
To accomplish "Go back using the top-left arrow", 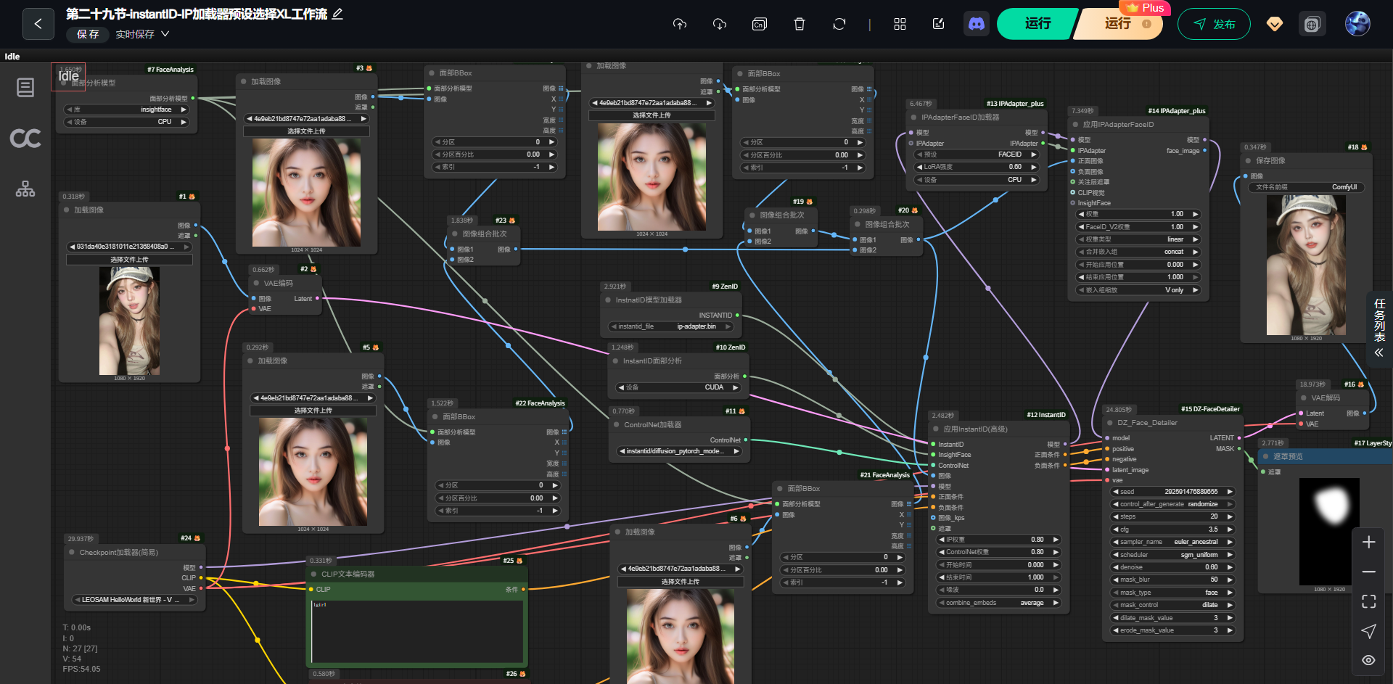I will (38, 24).
